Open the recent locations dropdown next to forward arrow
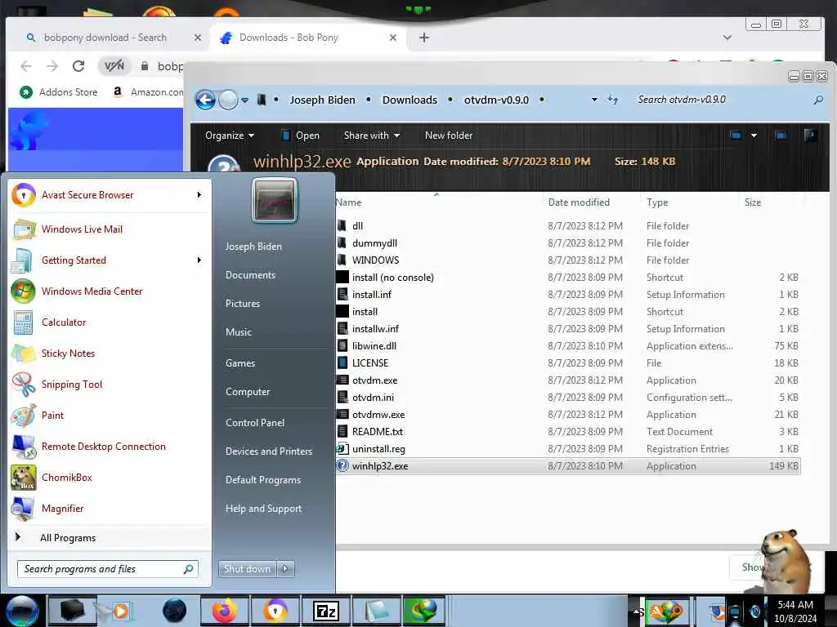The width and height of the screenshot is (837, 627). point(244,100)
